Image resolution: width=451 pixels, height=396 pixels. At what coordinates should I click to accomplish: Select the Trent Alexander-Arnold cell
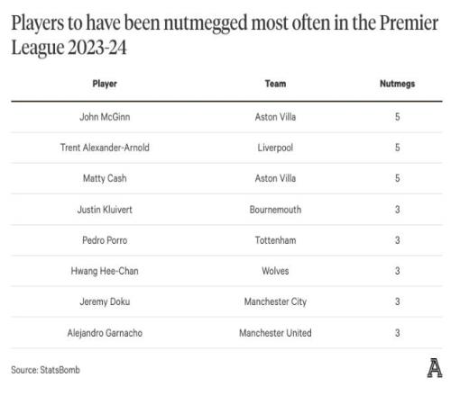coord(105,148)
